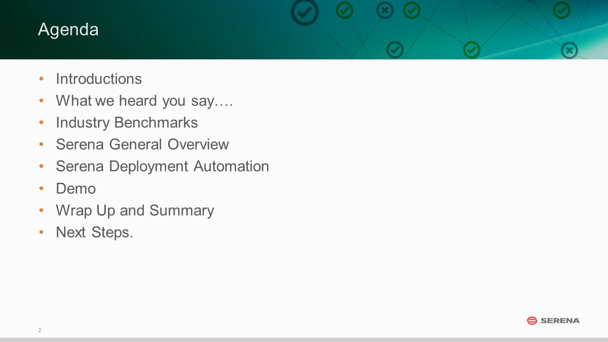Click the slide number 2 in the footer
Screen dimensions: 608x342
[x=39, y=330]
